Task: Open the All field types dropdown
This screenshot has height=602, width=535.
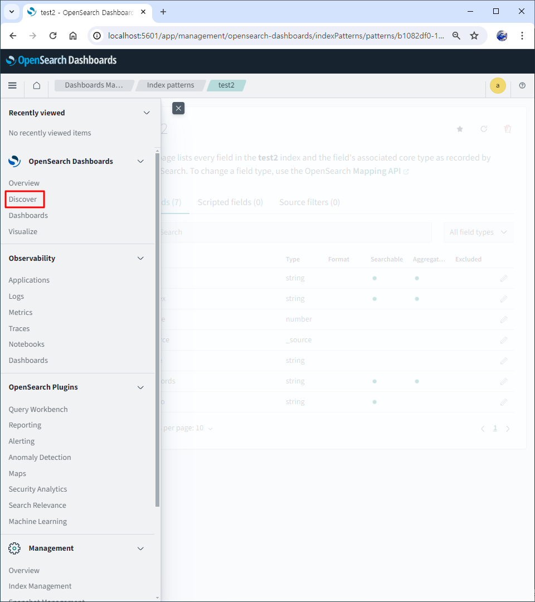Action: pos(479,232)
